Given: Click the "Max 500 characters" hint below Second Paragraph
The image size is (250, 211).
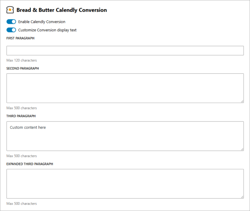Looking at the screenshot, I should (21, 108).
